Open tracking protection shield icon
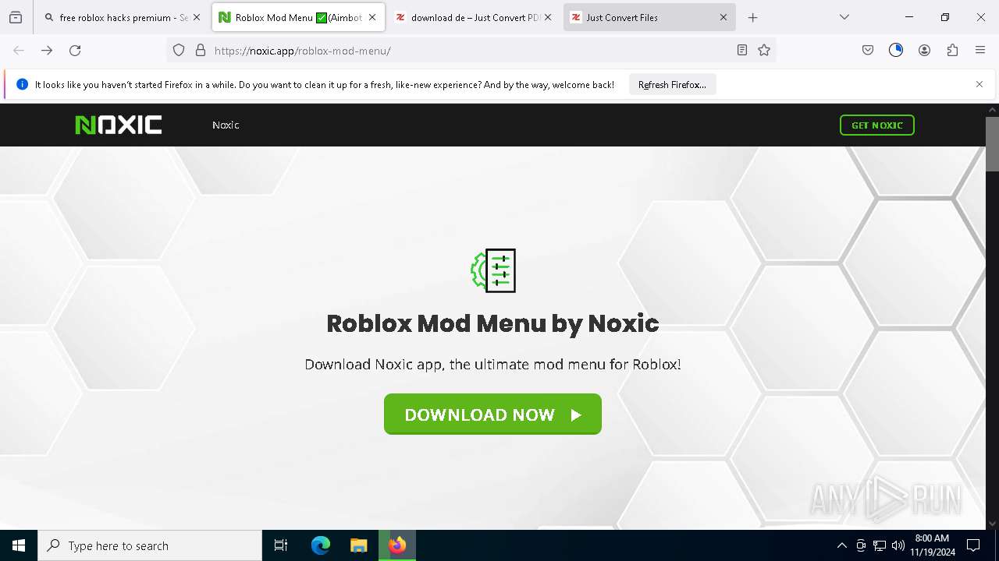This screenshot has height=561, width=999. (179, 50)
